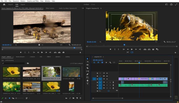Open Sort Icons menu in Project panel
The image size is (179, 103).
click(x=28, y=98)
